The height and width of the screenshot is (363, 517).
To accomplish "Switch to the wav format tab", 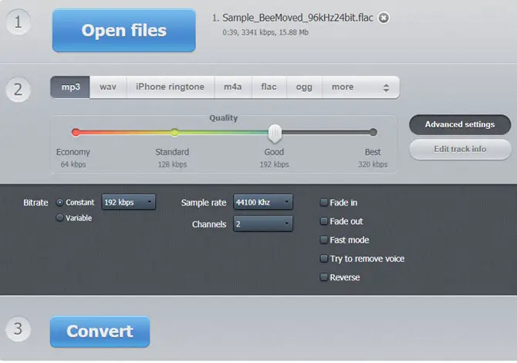I will click(x=108, y=87).
